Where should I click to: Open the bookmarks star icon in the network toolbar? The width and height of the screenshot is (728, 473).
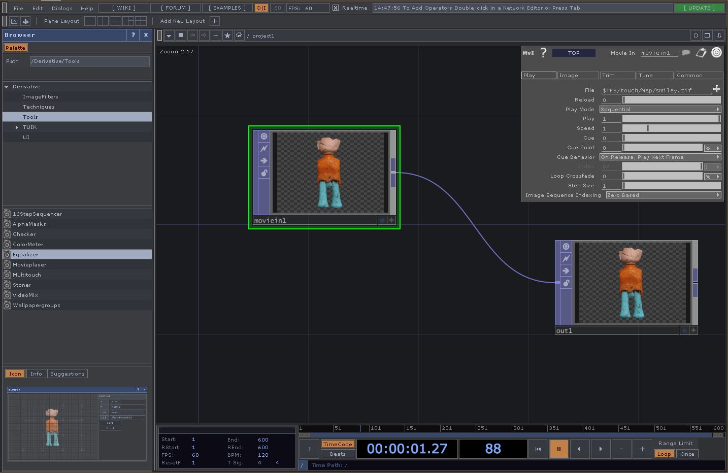(227, 35)
